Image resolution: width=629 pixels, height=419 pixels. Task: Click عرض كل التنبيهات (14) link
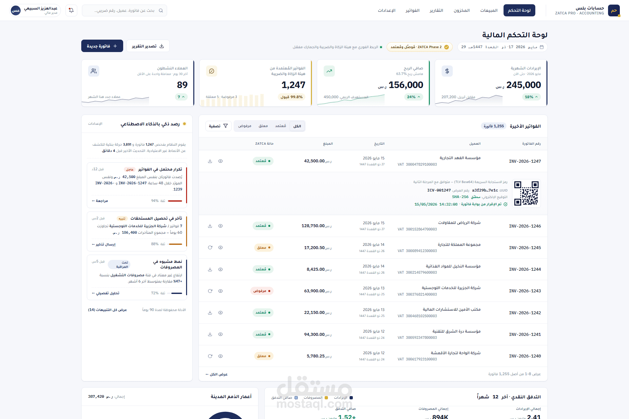(x=107, y=310)
